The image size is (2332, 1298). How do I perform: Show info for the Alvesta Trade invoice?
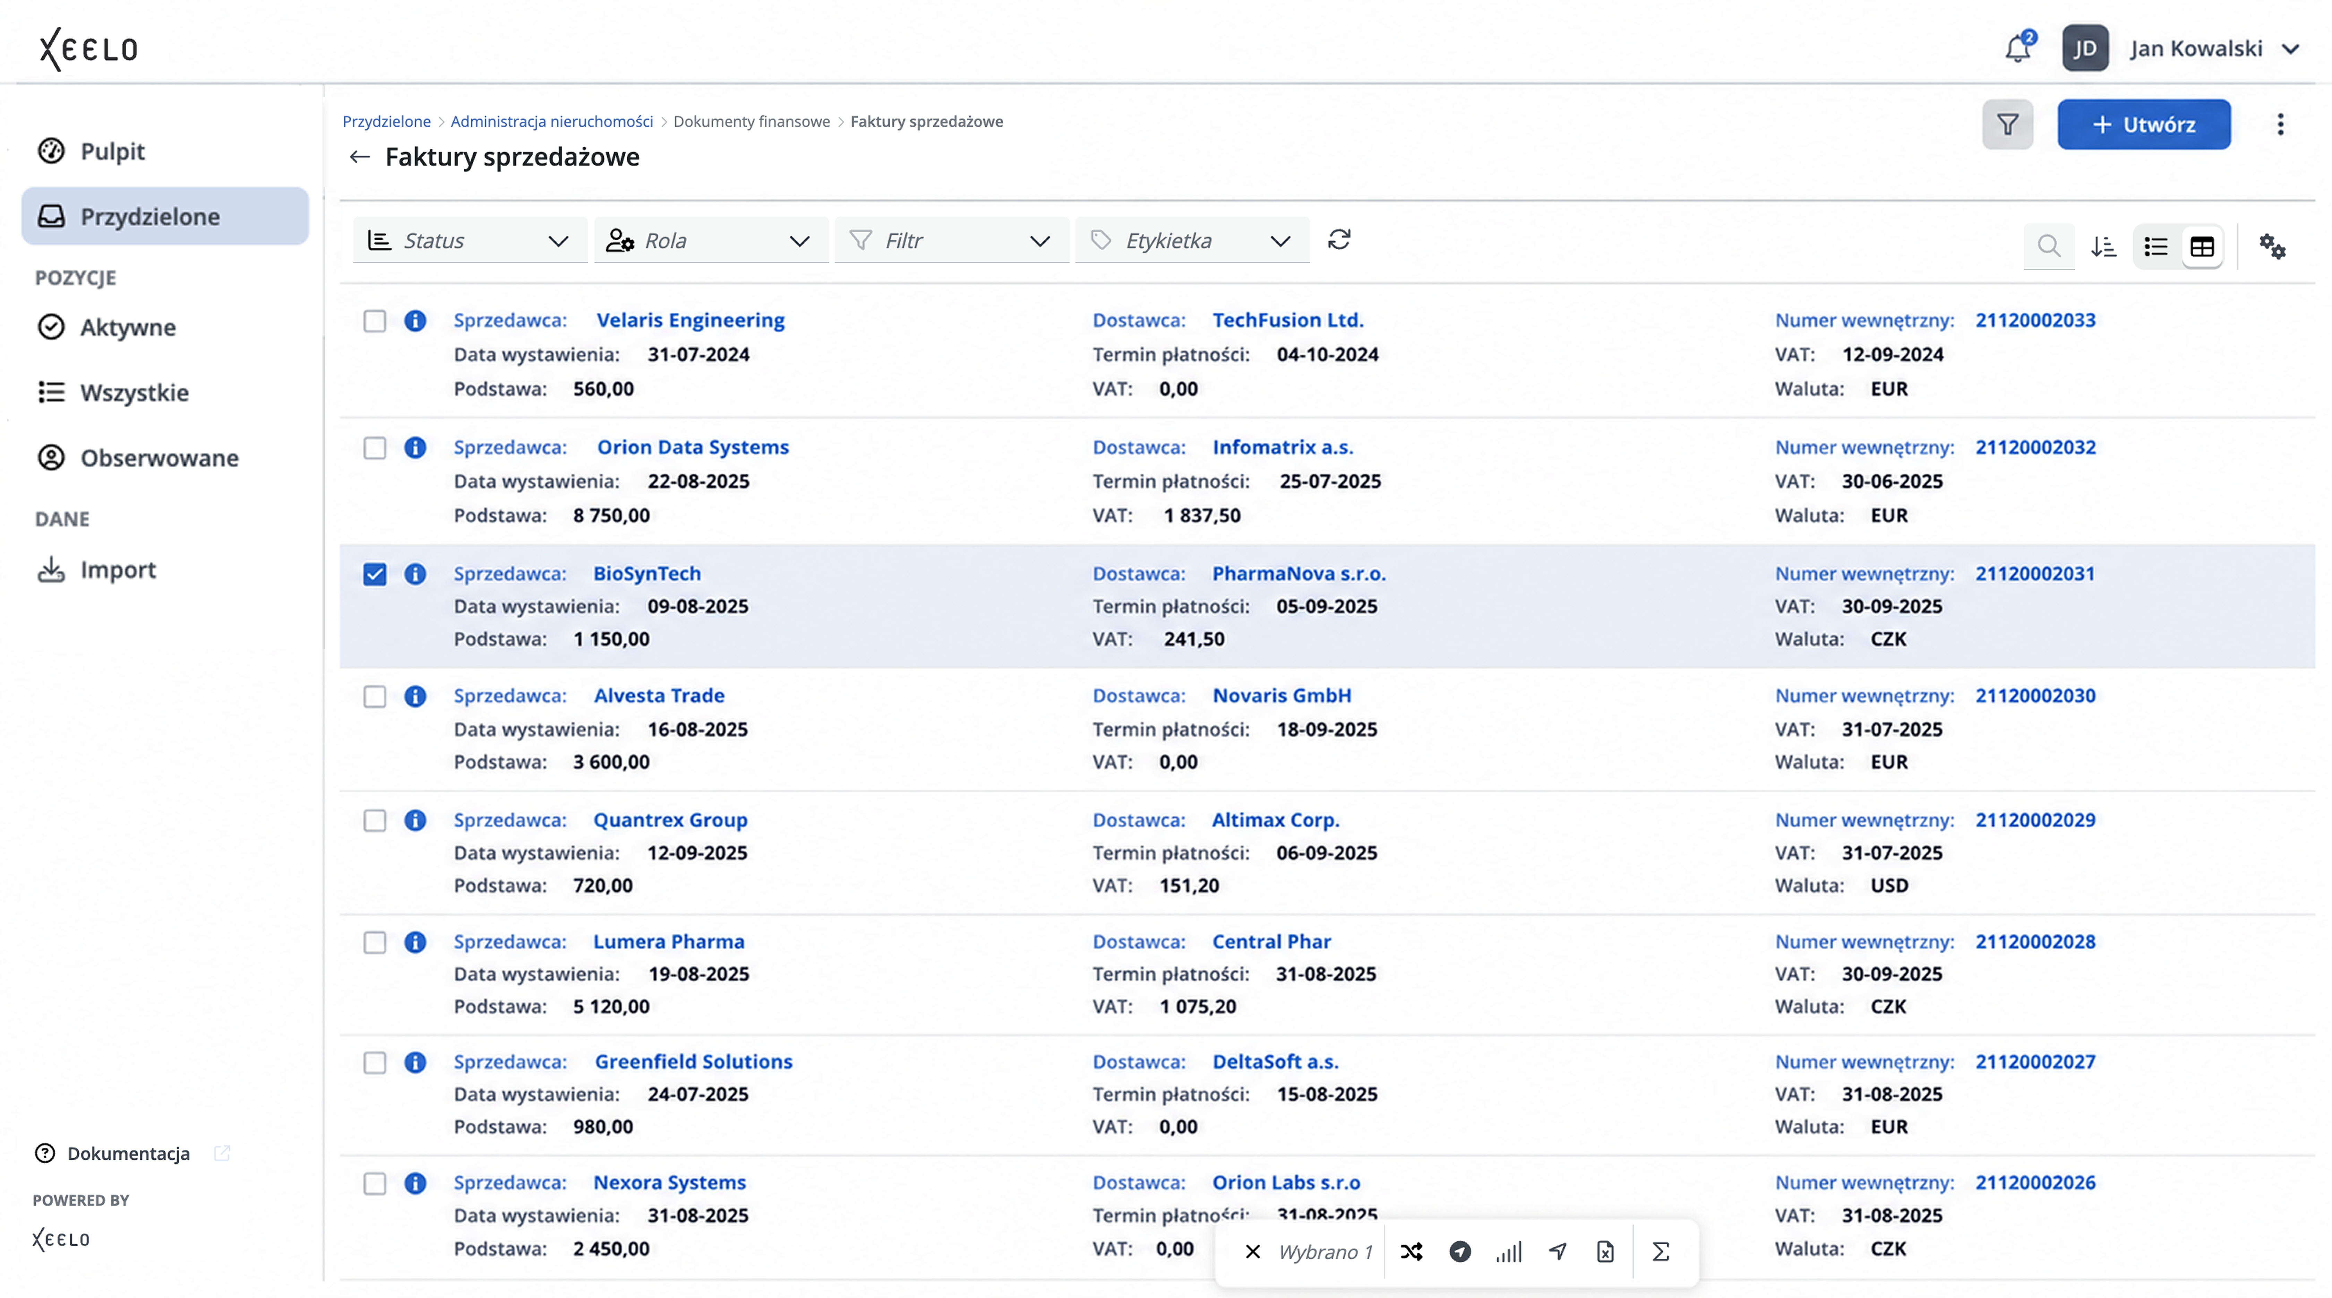[x=414, y=696]
